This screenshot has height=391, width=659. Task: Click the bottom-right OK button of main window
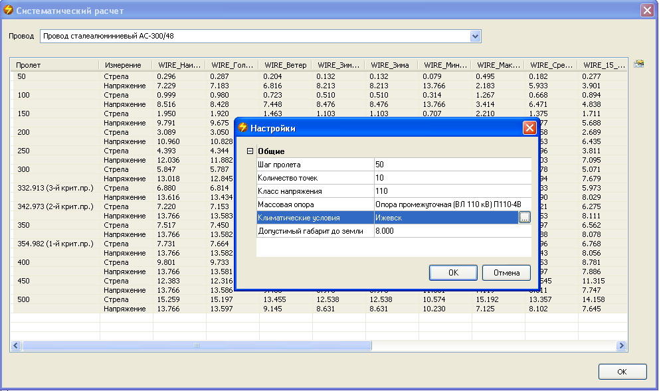click(x=622, y=372)
